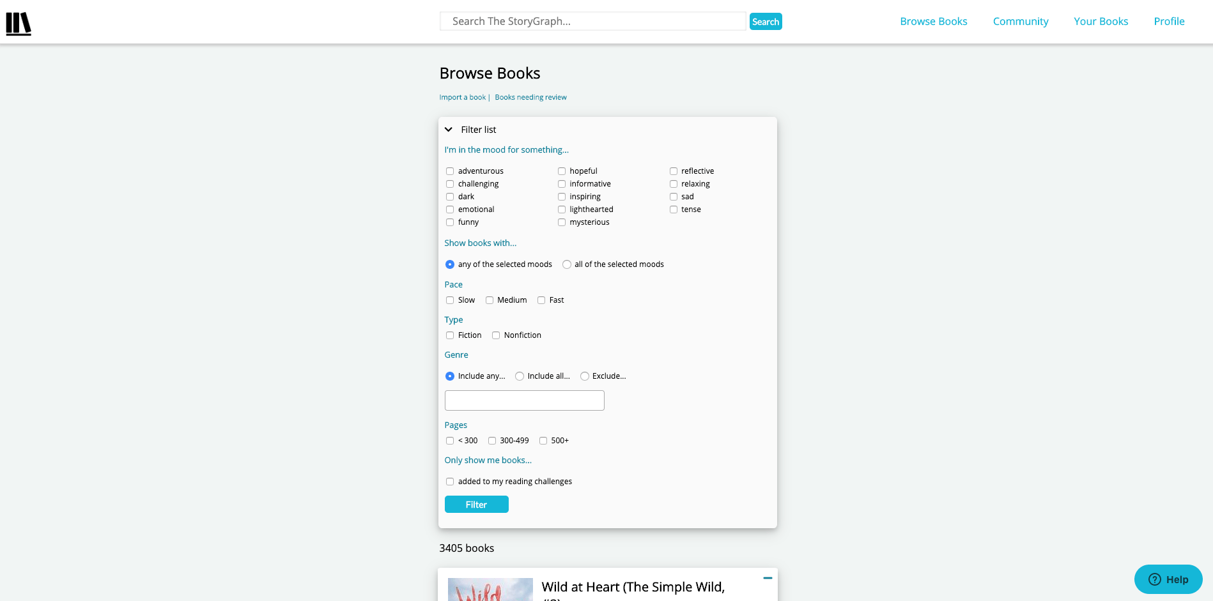Collapse the Filter list chevron
Screen dimensions: 1213x601
click(449, 130)
